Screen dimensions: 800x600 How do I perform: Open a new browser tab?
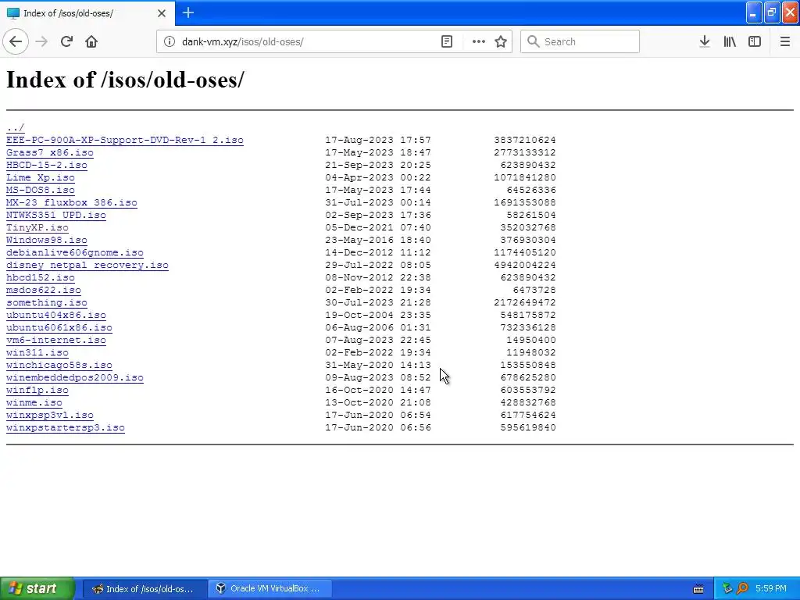point(188,12)
